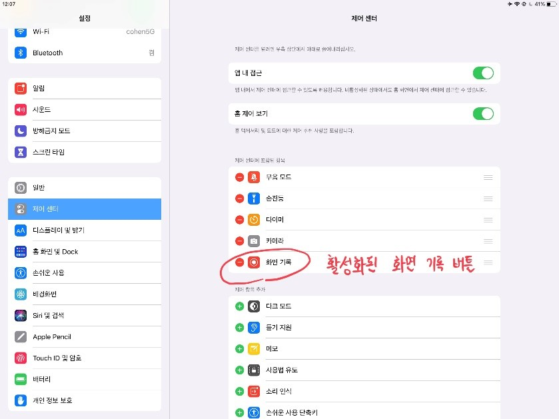Add 사용법 유도 with green plus button
Screen dimensions: 559x419
(x=240, y=370)
